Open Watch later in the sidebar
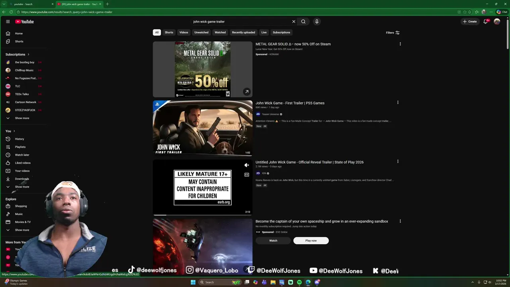 [x=23, y=155]
